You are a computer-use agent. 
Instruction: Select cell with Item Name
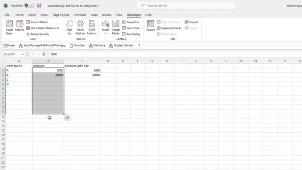point(19,66)
